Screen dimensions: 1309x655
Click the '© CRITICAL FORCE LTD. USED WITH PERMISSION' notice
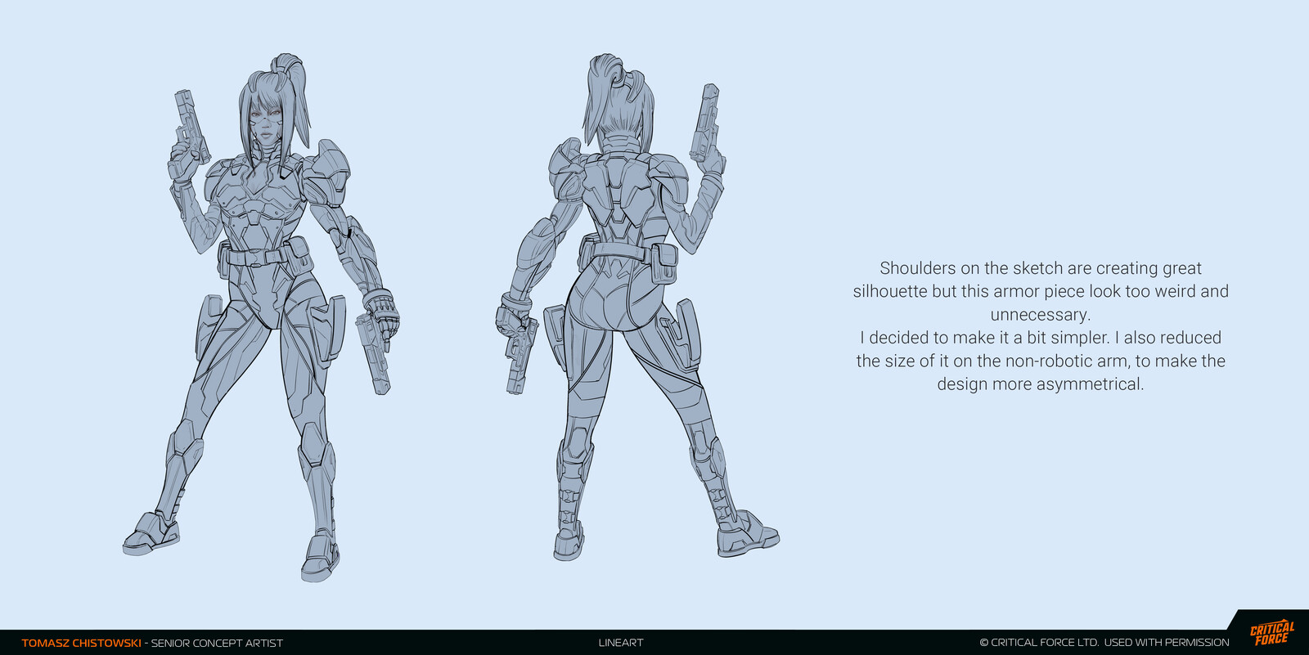pyautogui.click(x=1104, y=643)
